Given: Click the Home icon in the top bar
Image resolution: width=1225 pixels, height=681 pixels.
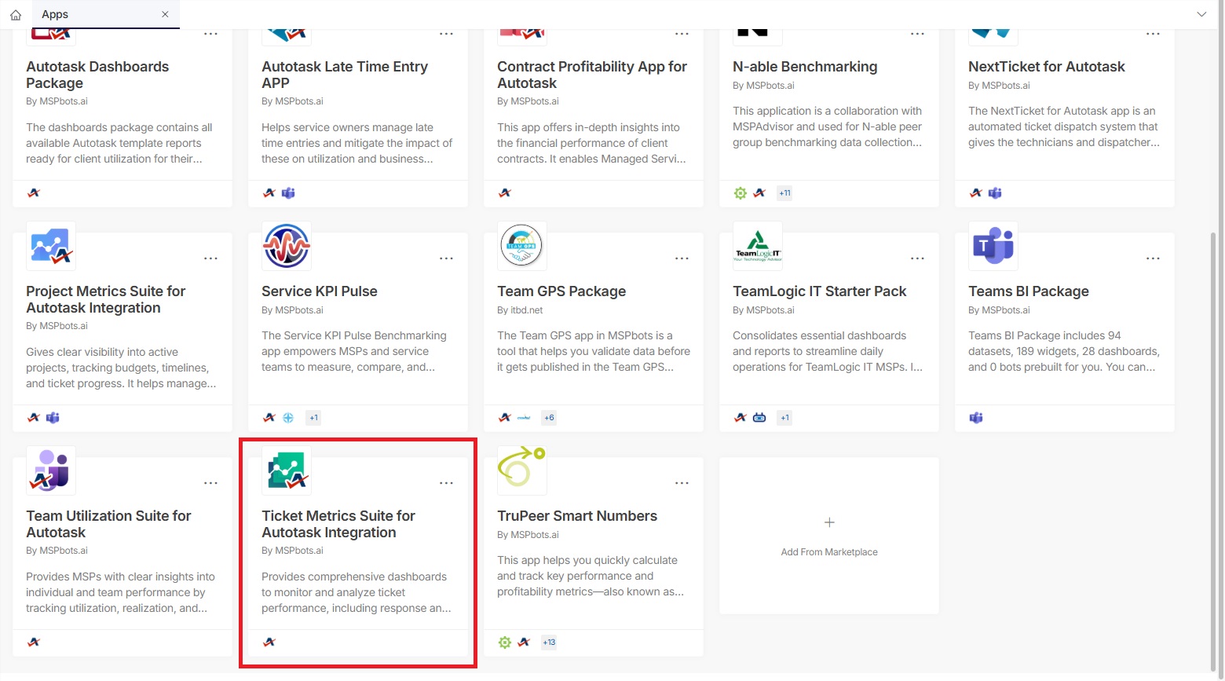Looking at the screenshot, I should pos(16,14).
